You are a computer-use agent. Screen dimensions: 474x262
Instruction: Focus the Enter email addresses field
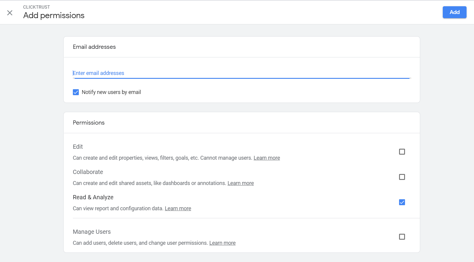tap(241, 73)
